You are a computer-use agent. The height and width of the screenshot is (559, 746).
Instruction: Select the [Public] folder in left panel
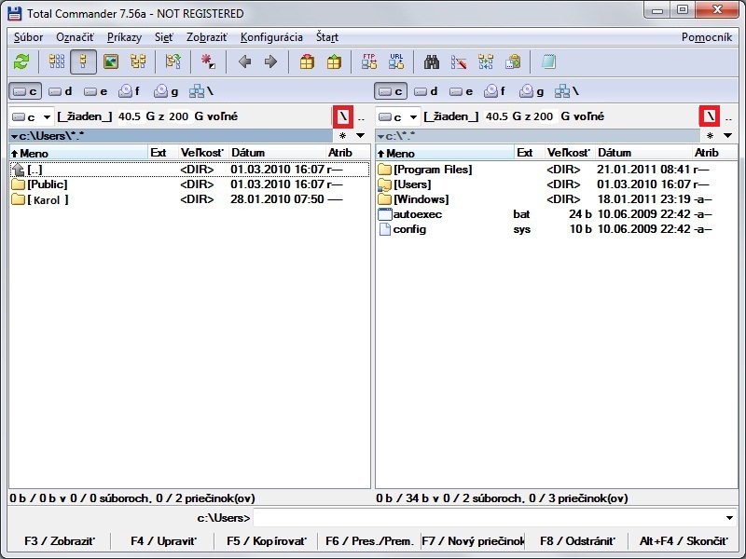point(189,184)
